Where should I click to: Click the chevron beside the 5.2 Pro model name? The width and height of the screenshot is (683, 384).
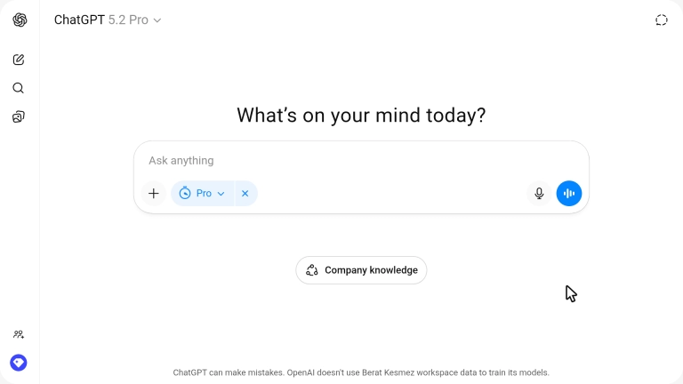157,20
